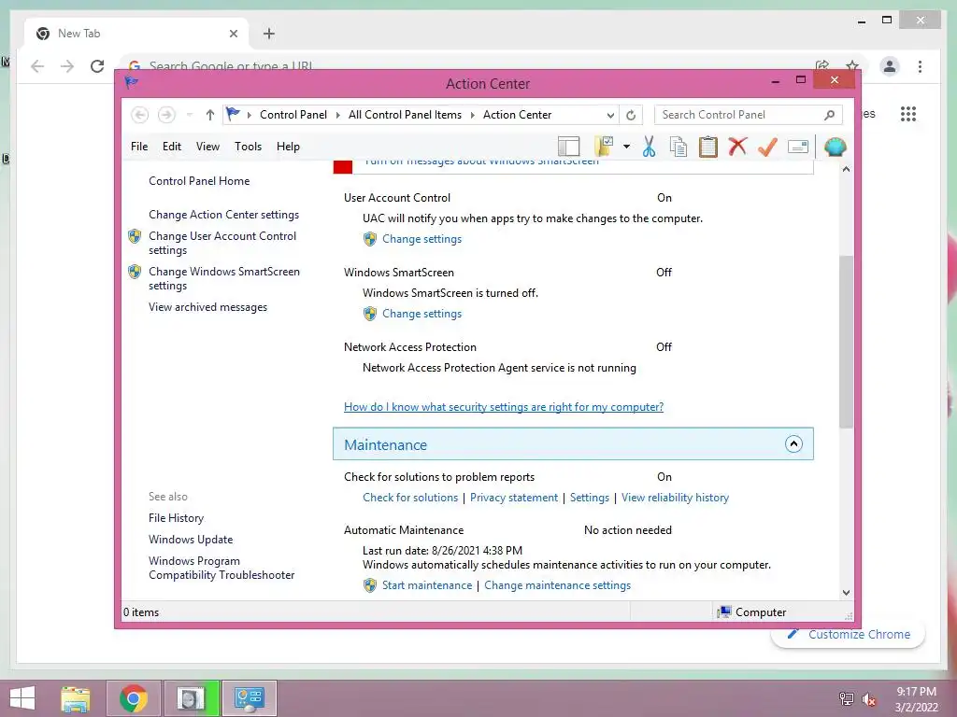The image size is (957, 717).
Task: Click the Paste clipboard icon
Action: (x=708, y=147)
